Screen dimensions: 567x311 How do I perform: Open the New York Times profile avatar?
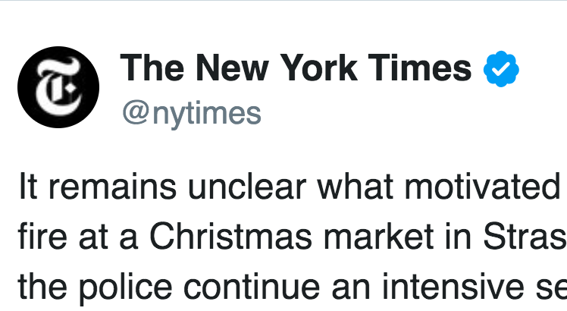58,87
